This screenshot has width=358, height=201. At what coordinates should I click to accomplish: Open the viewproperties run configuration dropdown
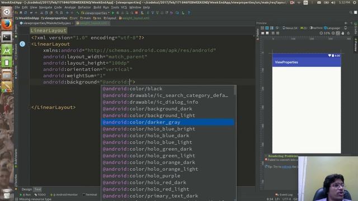96,13
